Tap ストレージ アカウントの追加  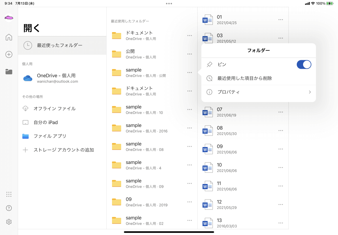(x=64, y=150)
